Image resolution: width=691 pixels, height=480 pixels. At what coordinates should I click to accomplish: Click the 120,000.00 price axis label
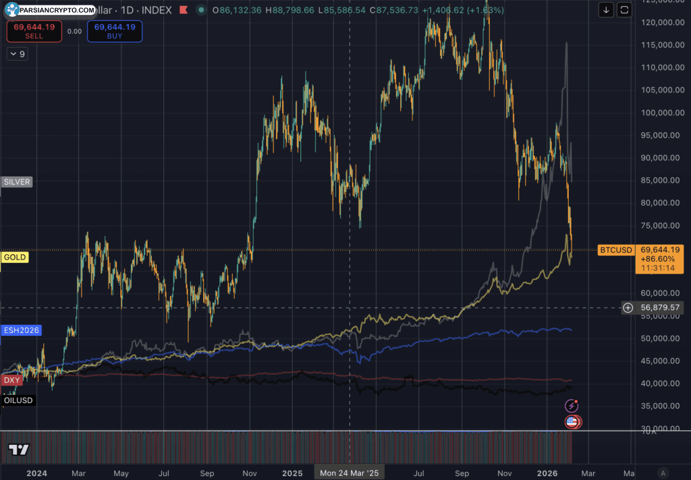pyautogui.click(x=663, y=22)
